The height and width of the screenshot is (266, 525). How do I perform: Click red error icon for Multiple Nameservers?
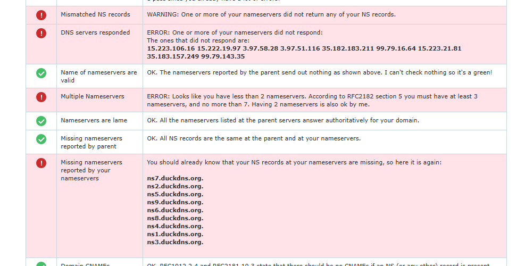click(41, 97)
